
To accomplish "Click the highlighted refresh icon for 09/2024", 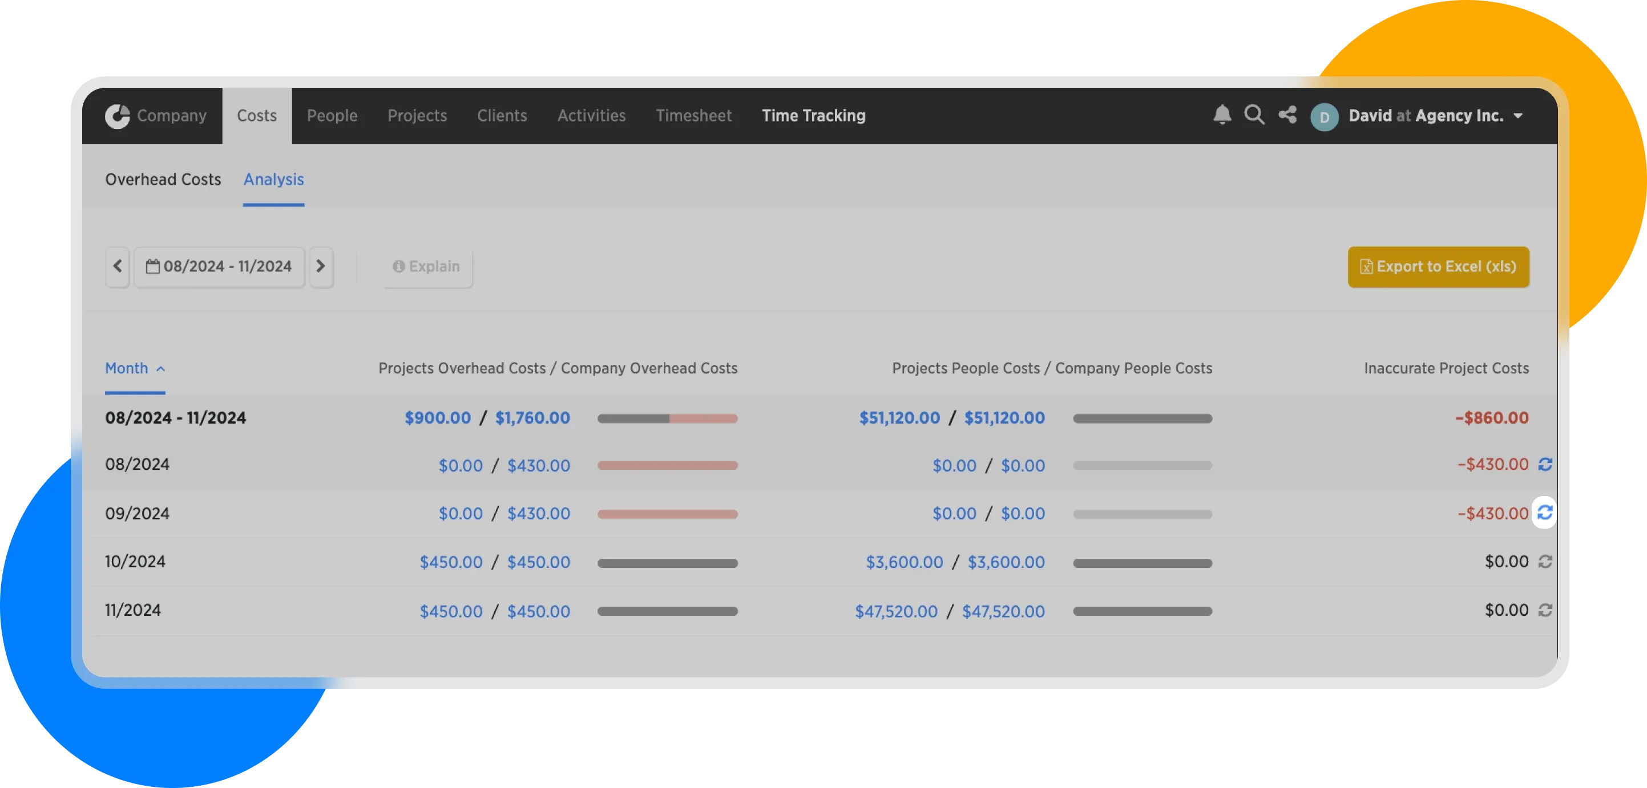I will [x=1545, y=513].
